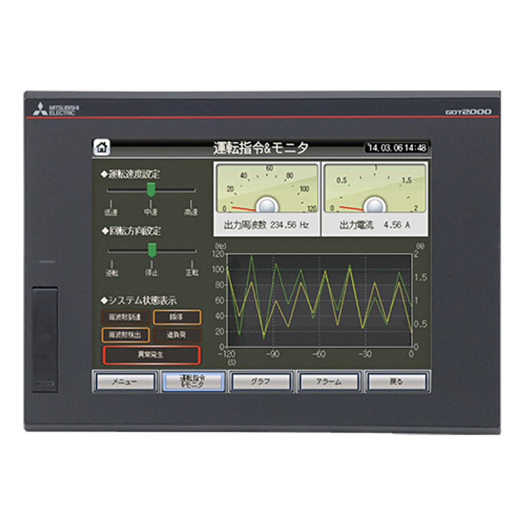Click the 234.56 Hz frequency readout

pyautogui.click(x=290, y=225)
